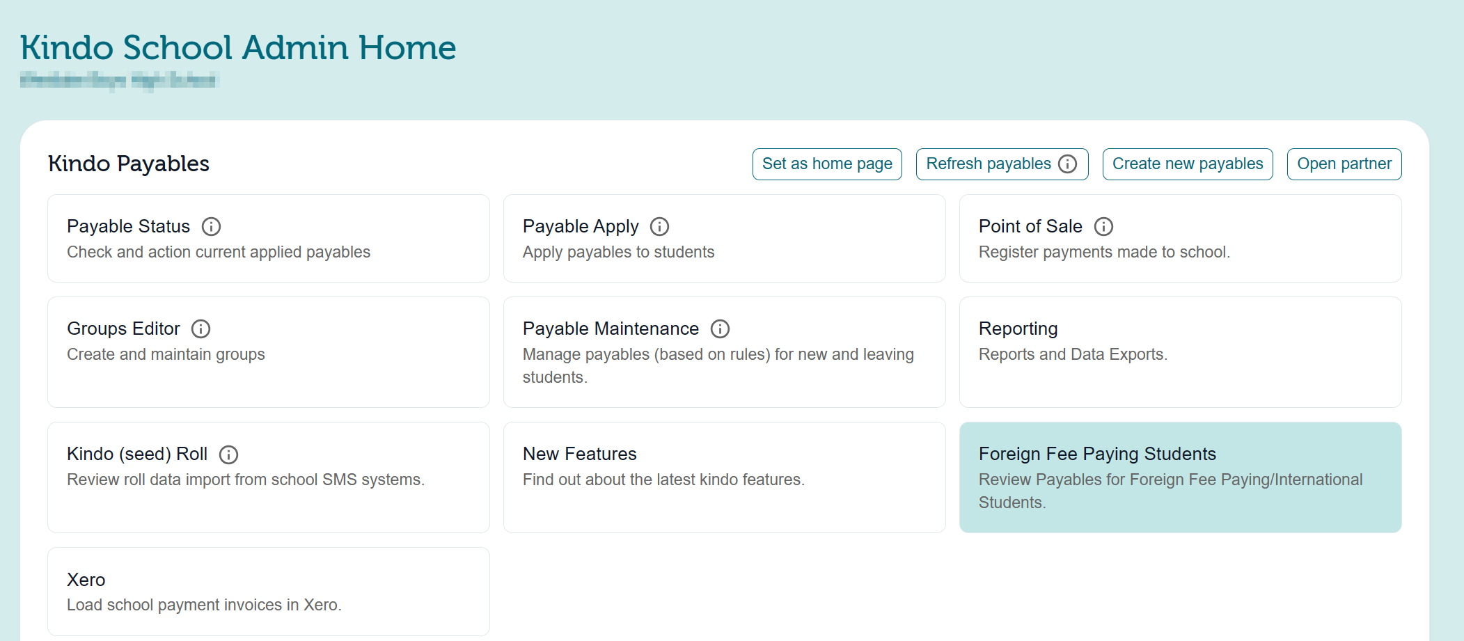Click the info icon beside Payable Maintenance
The width and height of the screenshot is (1464, 641).
(x=720, y=329)
